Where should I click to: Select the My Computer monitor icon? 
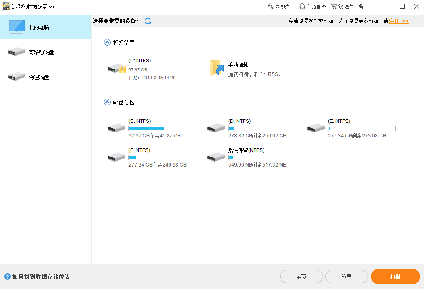(17, 27)
